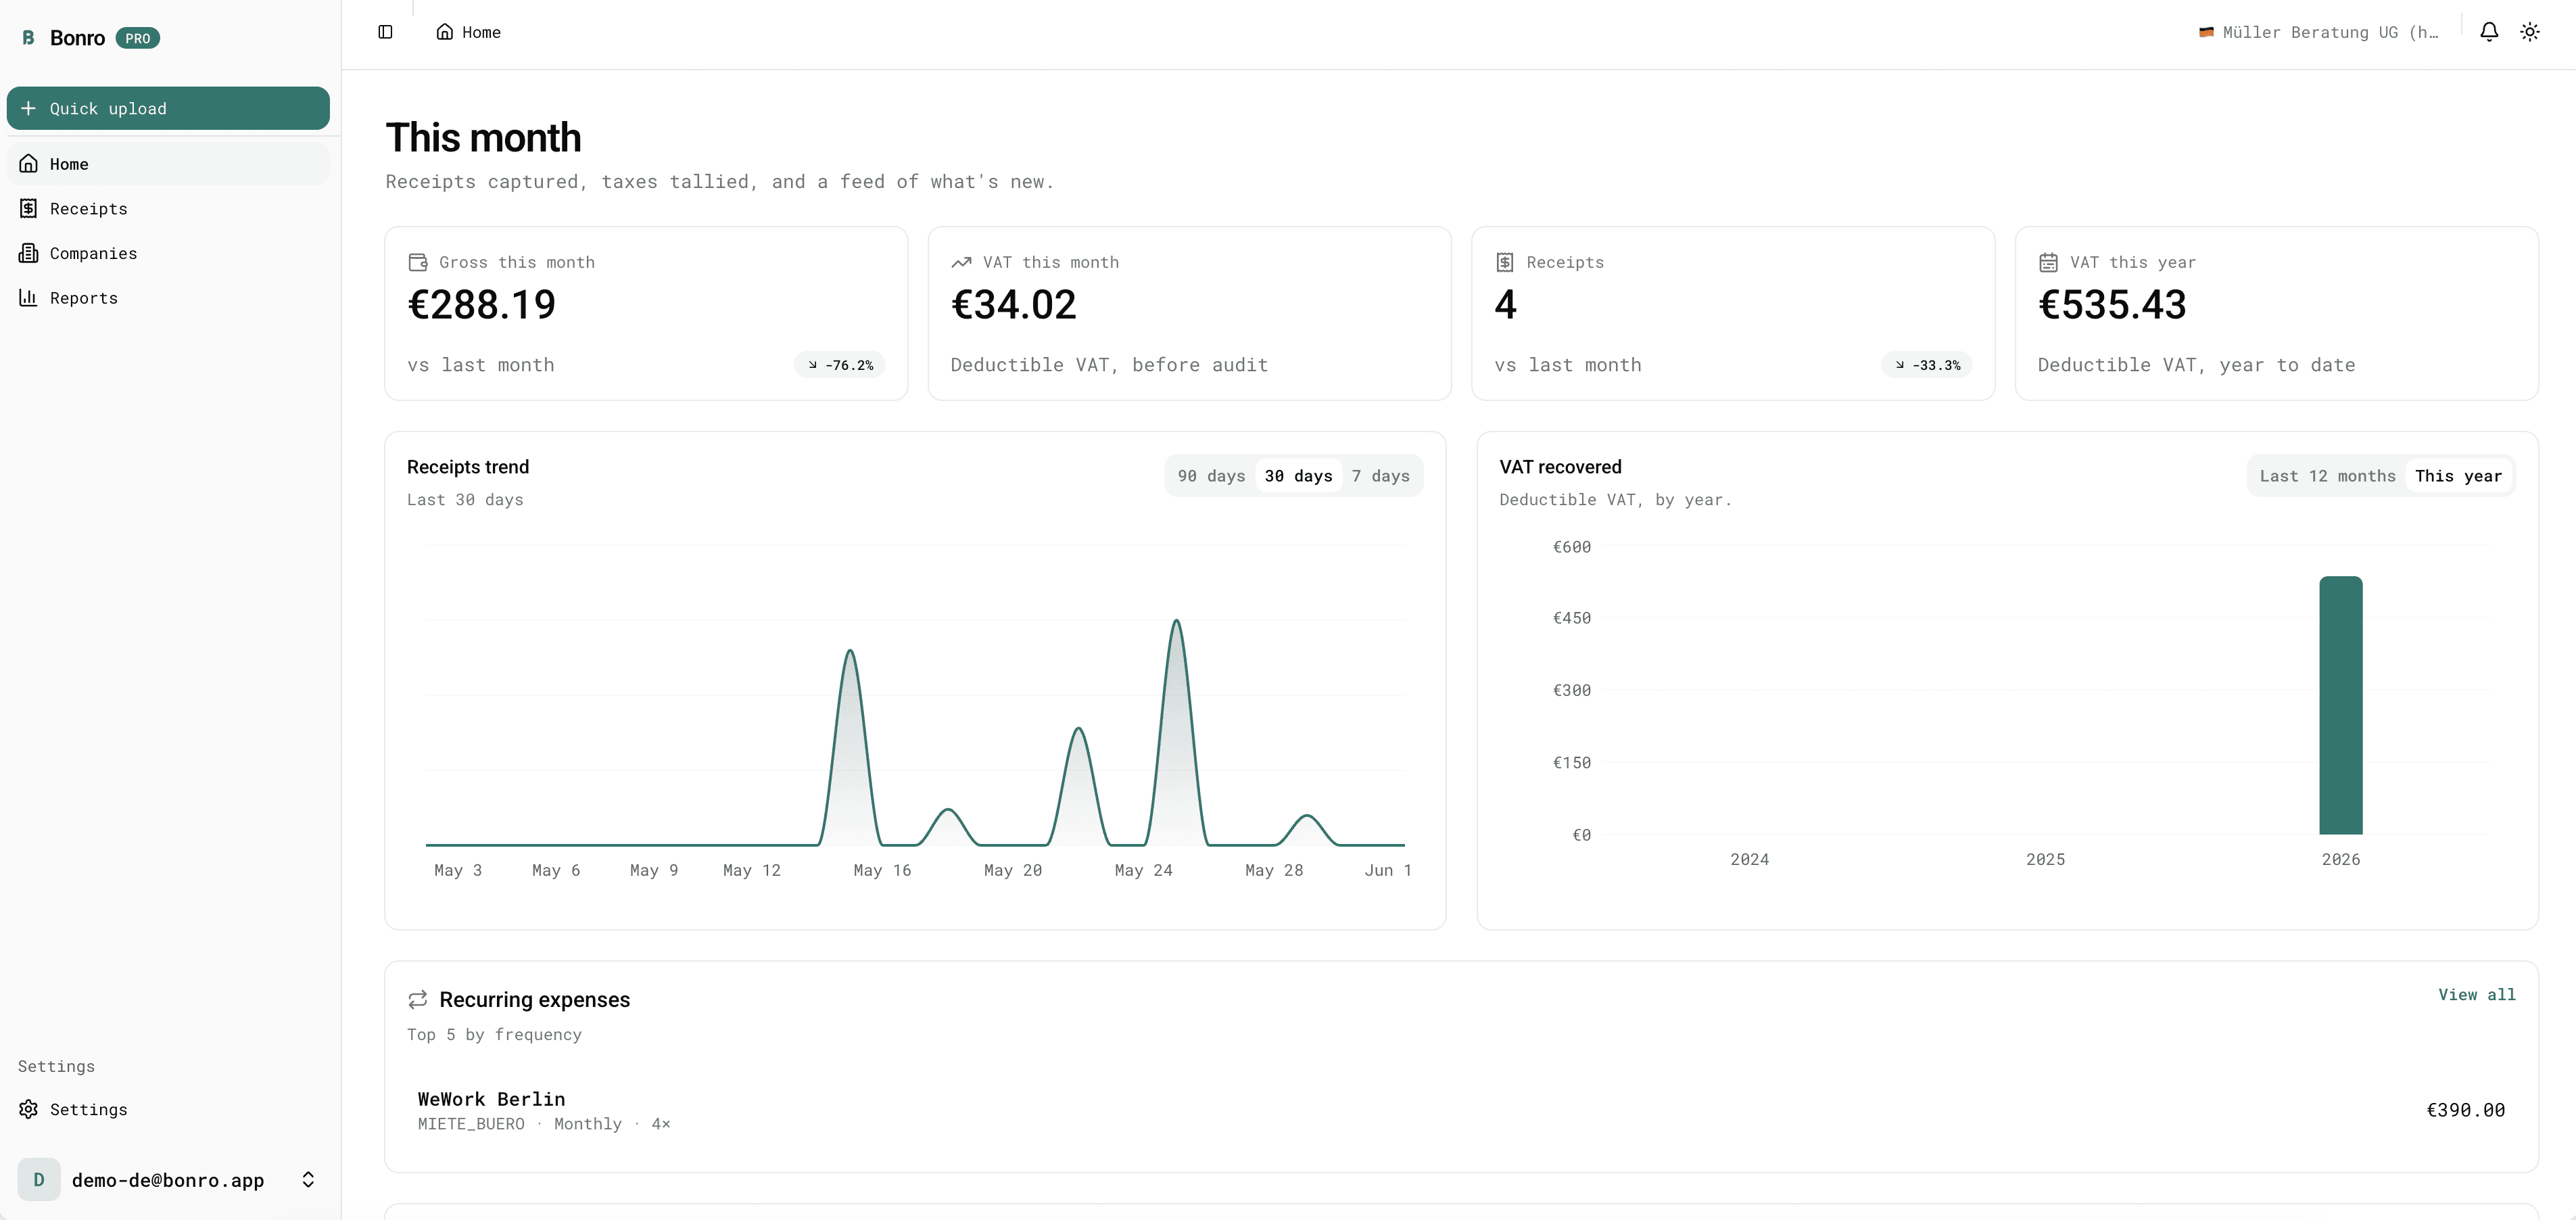
Task: Select the 90 days trend range
Action: tap(1211, 476)
